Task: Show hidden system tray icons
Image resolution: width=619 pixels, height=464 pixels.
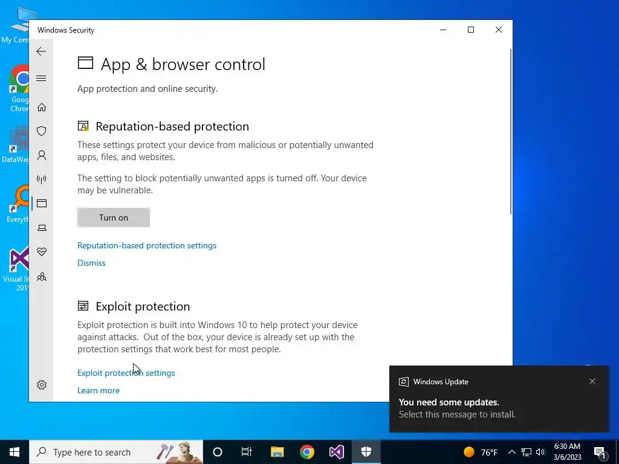Action: (511, 452)
